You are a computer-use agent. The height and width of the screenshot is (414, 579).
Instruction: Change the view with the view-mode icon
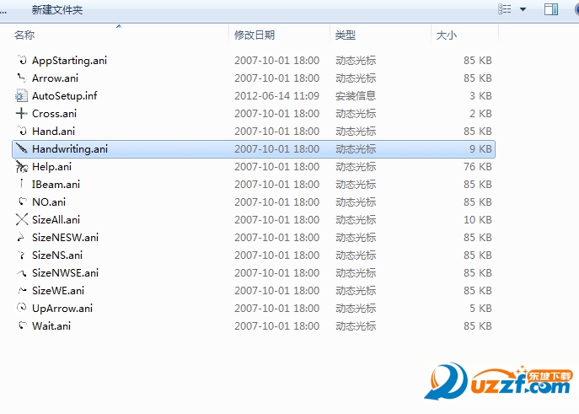(504, 9)
